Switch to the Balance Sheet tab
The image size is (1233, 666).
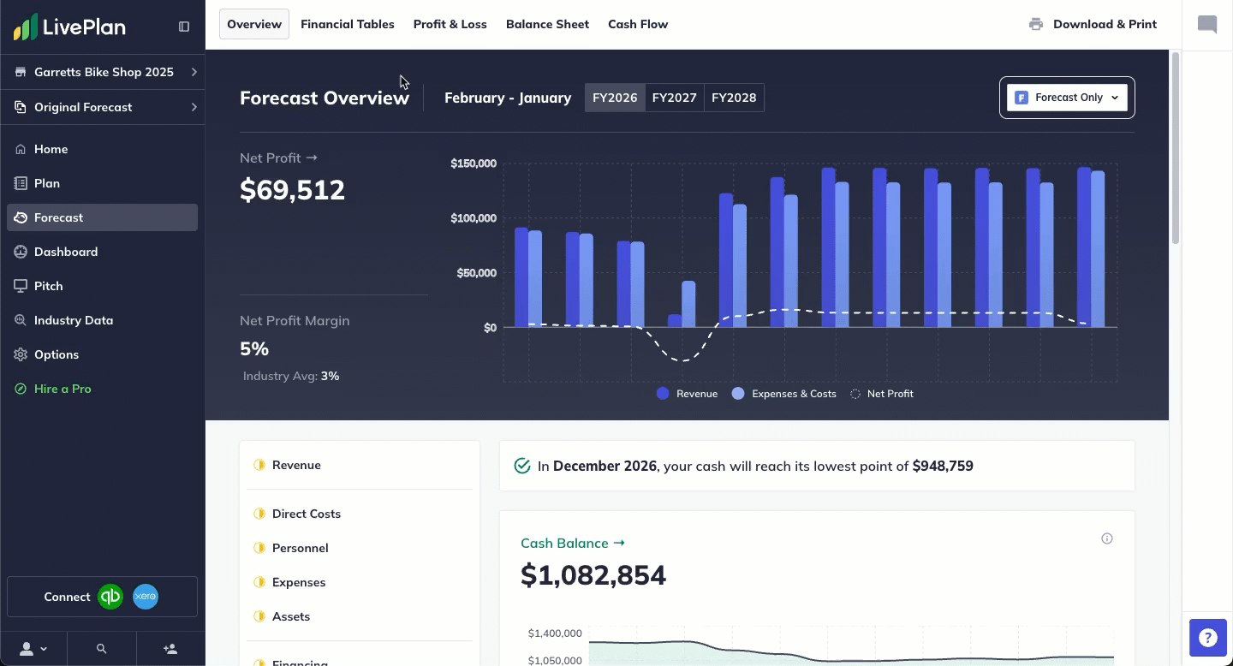coord(547,24)
